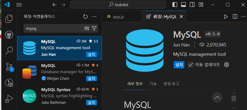Install the Weijan Chen MySQL extension
The image size is (247, 110).
click(91, 78)
